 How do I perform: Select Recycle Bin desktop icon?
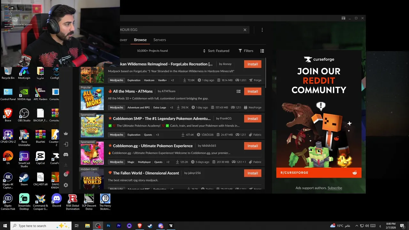[x=8, y=73]
